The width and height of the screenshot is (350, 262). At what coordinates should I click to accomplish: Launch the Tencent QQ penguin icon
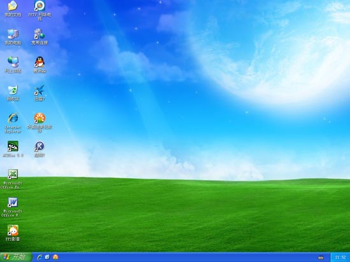(39, 62)
